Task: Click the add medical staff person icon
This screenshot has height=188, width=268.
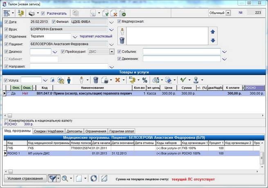Action: pyautogui.click(x=122, y=32)
